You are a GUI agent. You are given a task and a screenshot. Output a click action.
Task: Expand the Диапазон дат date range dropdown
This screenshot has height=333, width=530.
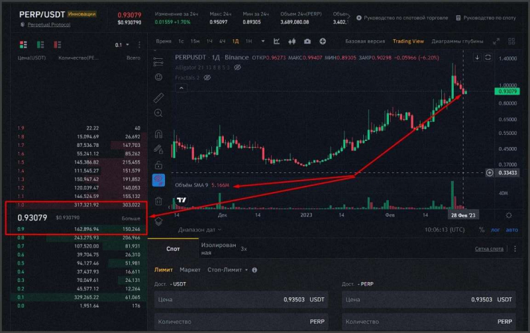(x=200, y=230)
